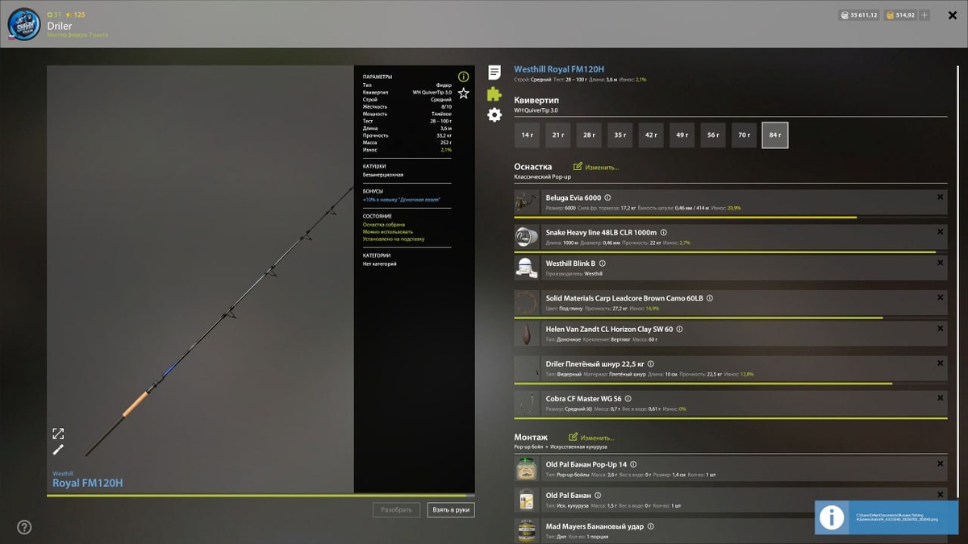
Task: Open the gear settings tab
Action: tap(494, 114)
